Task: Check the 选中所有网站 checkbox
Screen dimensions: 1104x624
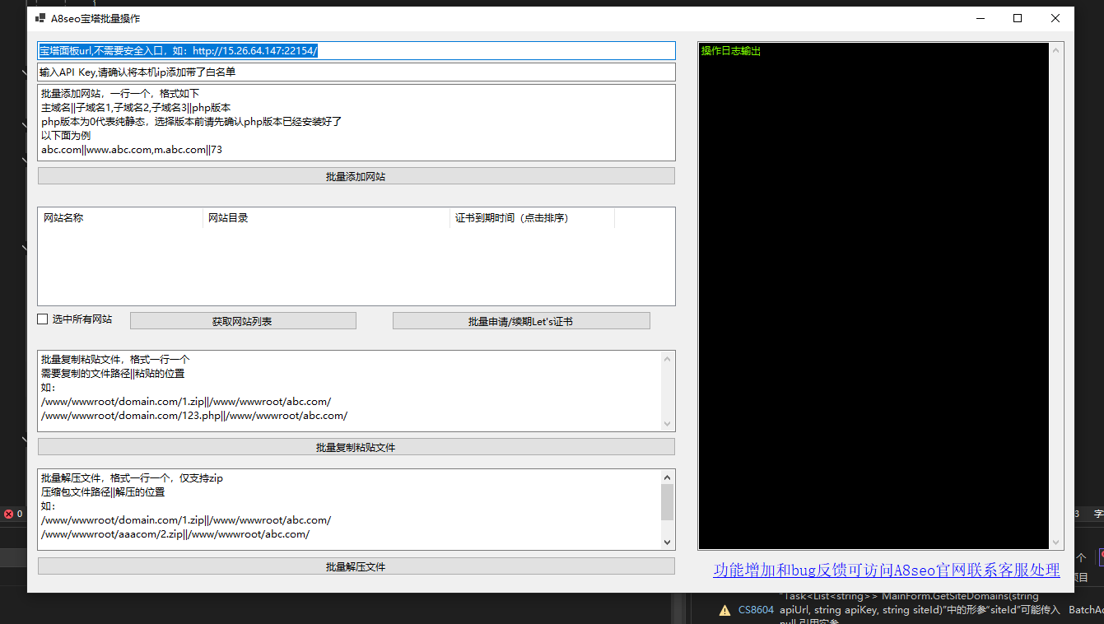Action: tap(43, 319)
